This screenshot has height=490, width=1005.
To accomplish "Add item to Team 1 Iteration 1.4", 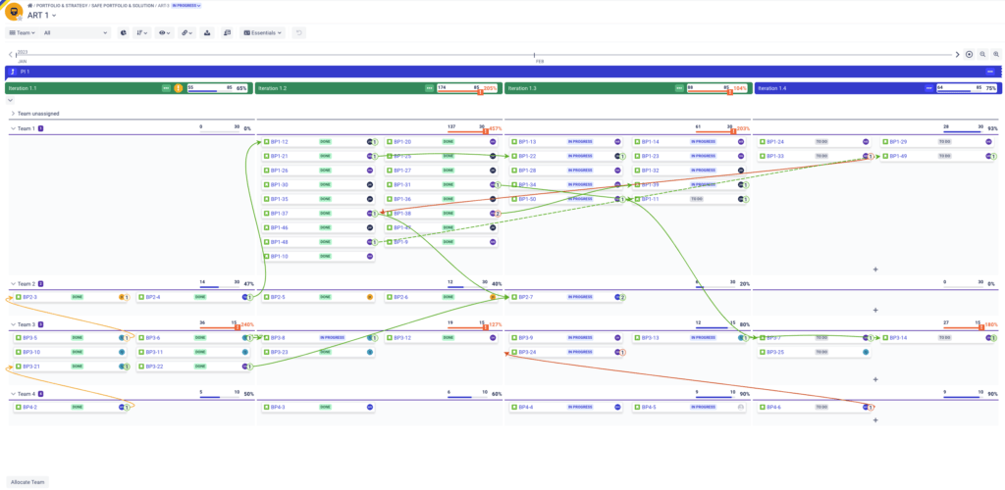I will (x=875, y=269).
